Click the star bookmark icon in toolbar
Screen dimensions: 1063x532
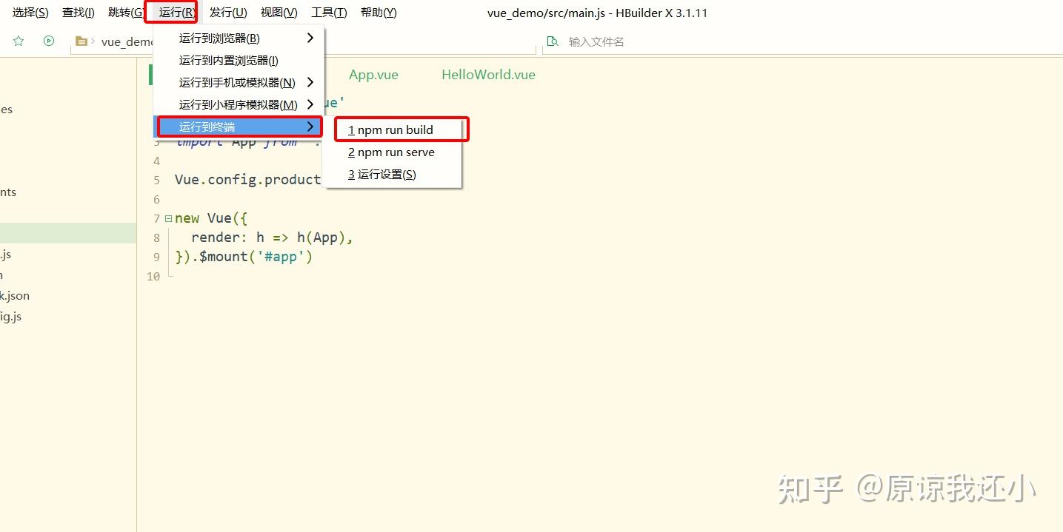click(19, 41)
